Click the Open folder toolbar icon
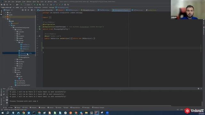Screen dimensions: 205x115 2,4
